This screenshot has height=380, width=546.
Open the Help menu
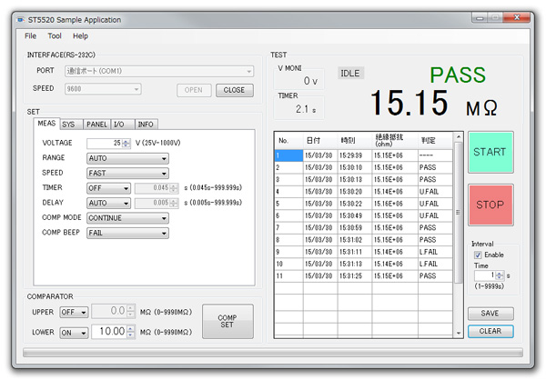tap(80, 36)
